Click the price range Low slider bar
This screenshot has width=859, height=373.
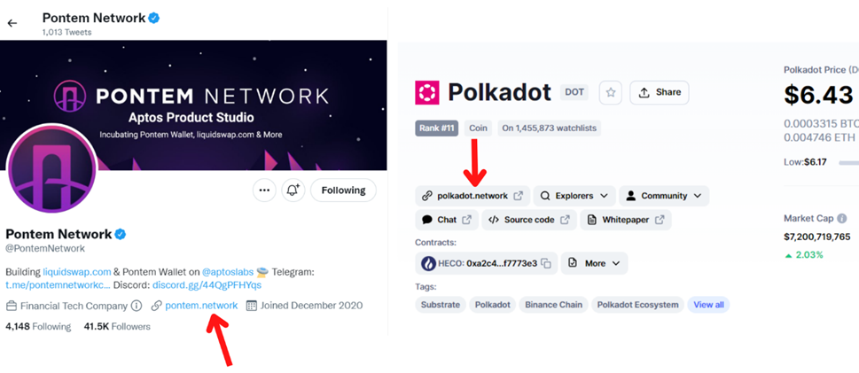[848, 163]
